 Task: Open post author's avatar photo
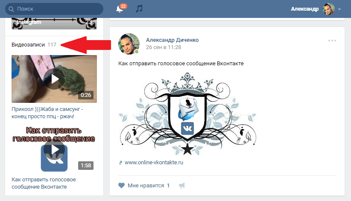(x=129, y=44)
